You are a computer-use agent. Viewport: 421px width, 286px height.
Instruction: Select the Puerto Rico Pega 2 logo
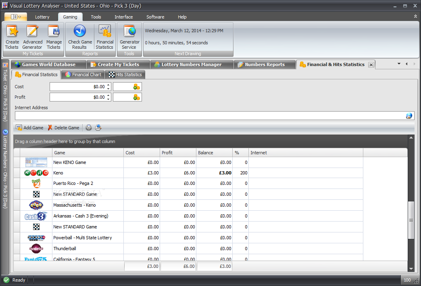[36, 184]
